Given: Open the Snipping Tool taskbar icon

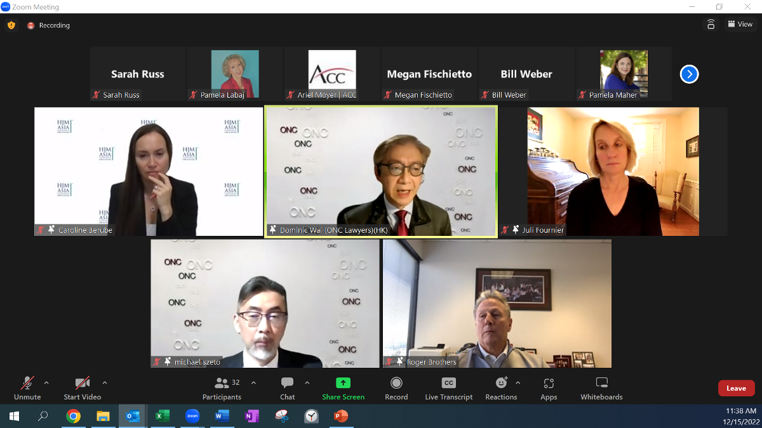Looking at the screenshot, I should (x=282, y=416).
